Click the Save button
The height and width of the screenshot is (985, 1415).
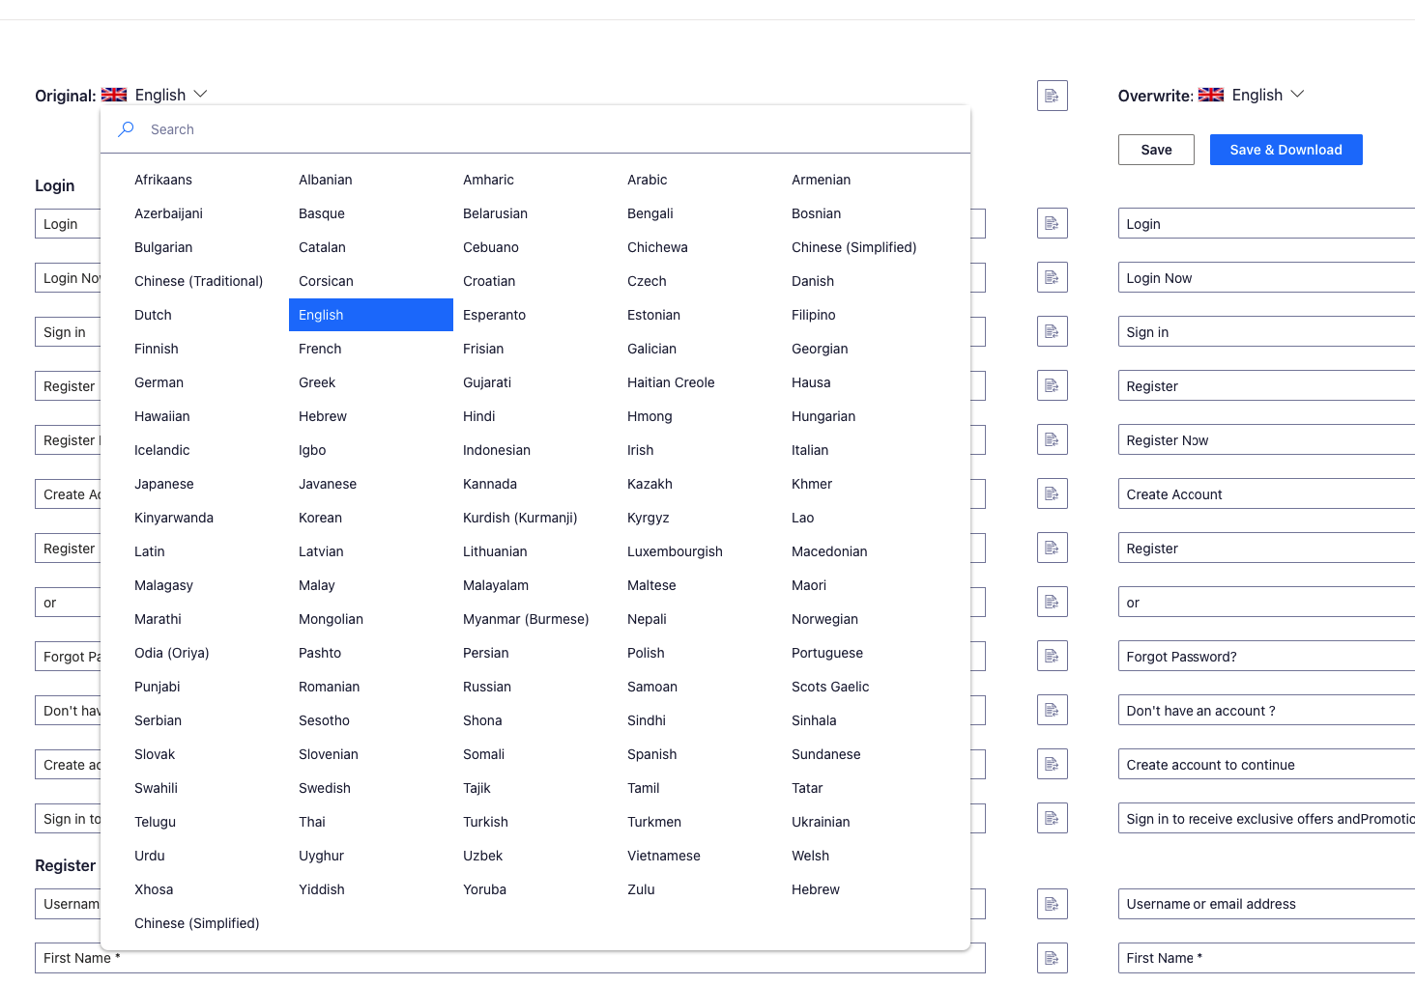[x=1156, y=150]
